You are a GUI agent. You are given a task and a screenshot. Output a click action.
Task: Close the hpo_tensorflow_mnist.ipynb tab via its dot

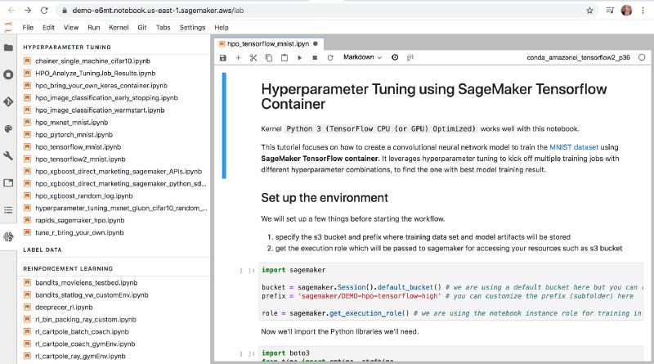(x=316, y=43)
